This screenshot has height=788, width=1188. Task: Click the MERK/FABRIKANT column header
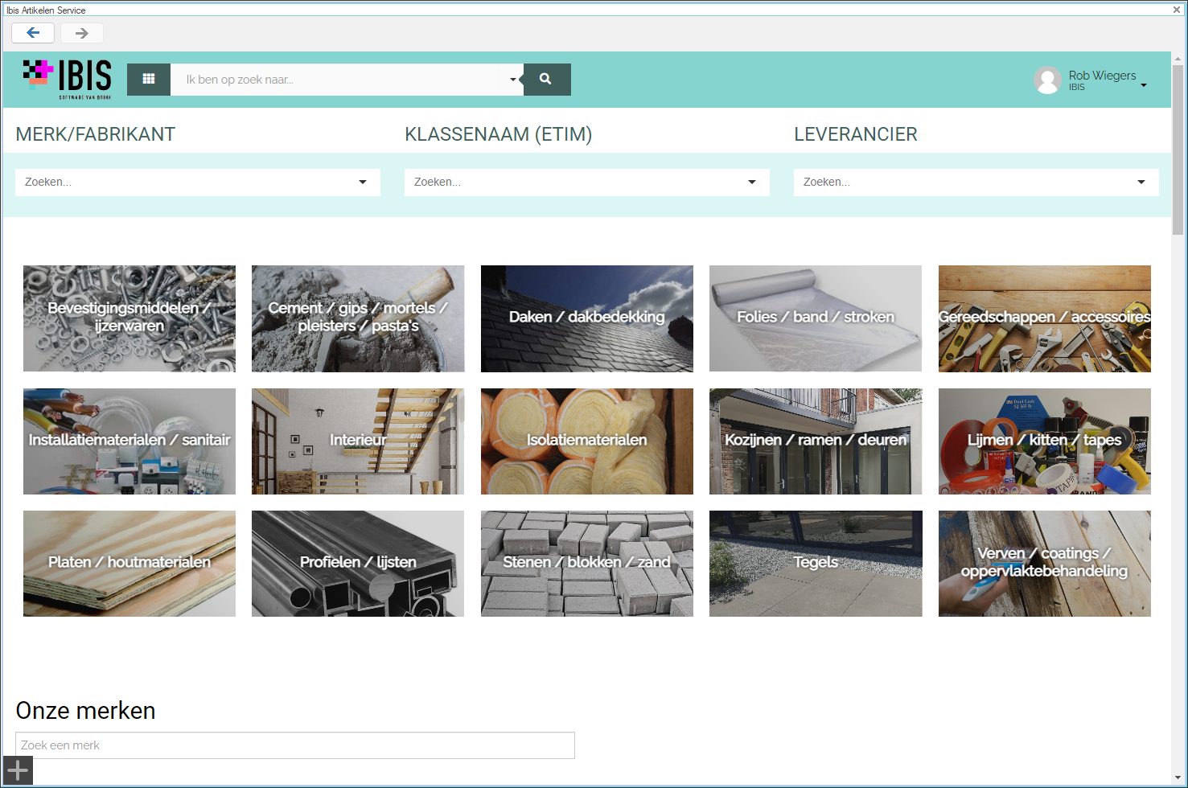pos(94,134)
